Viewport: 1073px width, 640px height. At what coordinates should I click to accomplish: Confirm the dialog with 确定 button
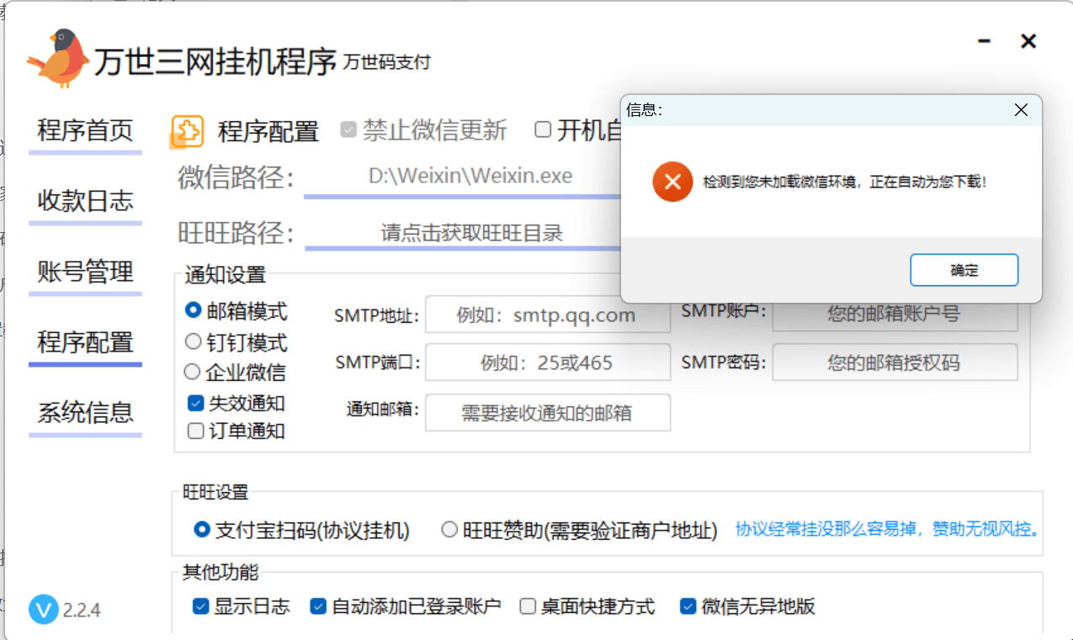[x=964, y=270]
